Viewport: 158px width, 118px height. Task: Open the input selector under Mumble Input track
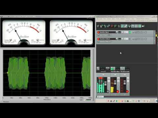pos(104,35)
